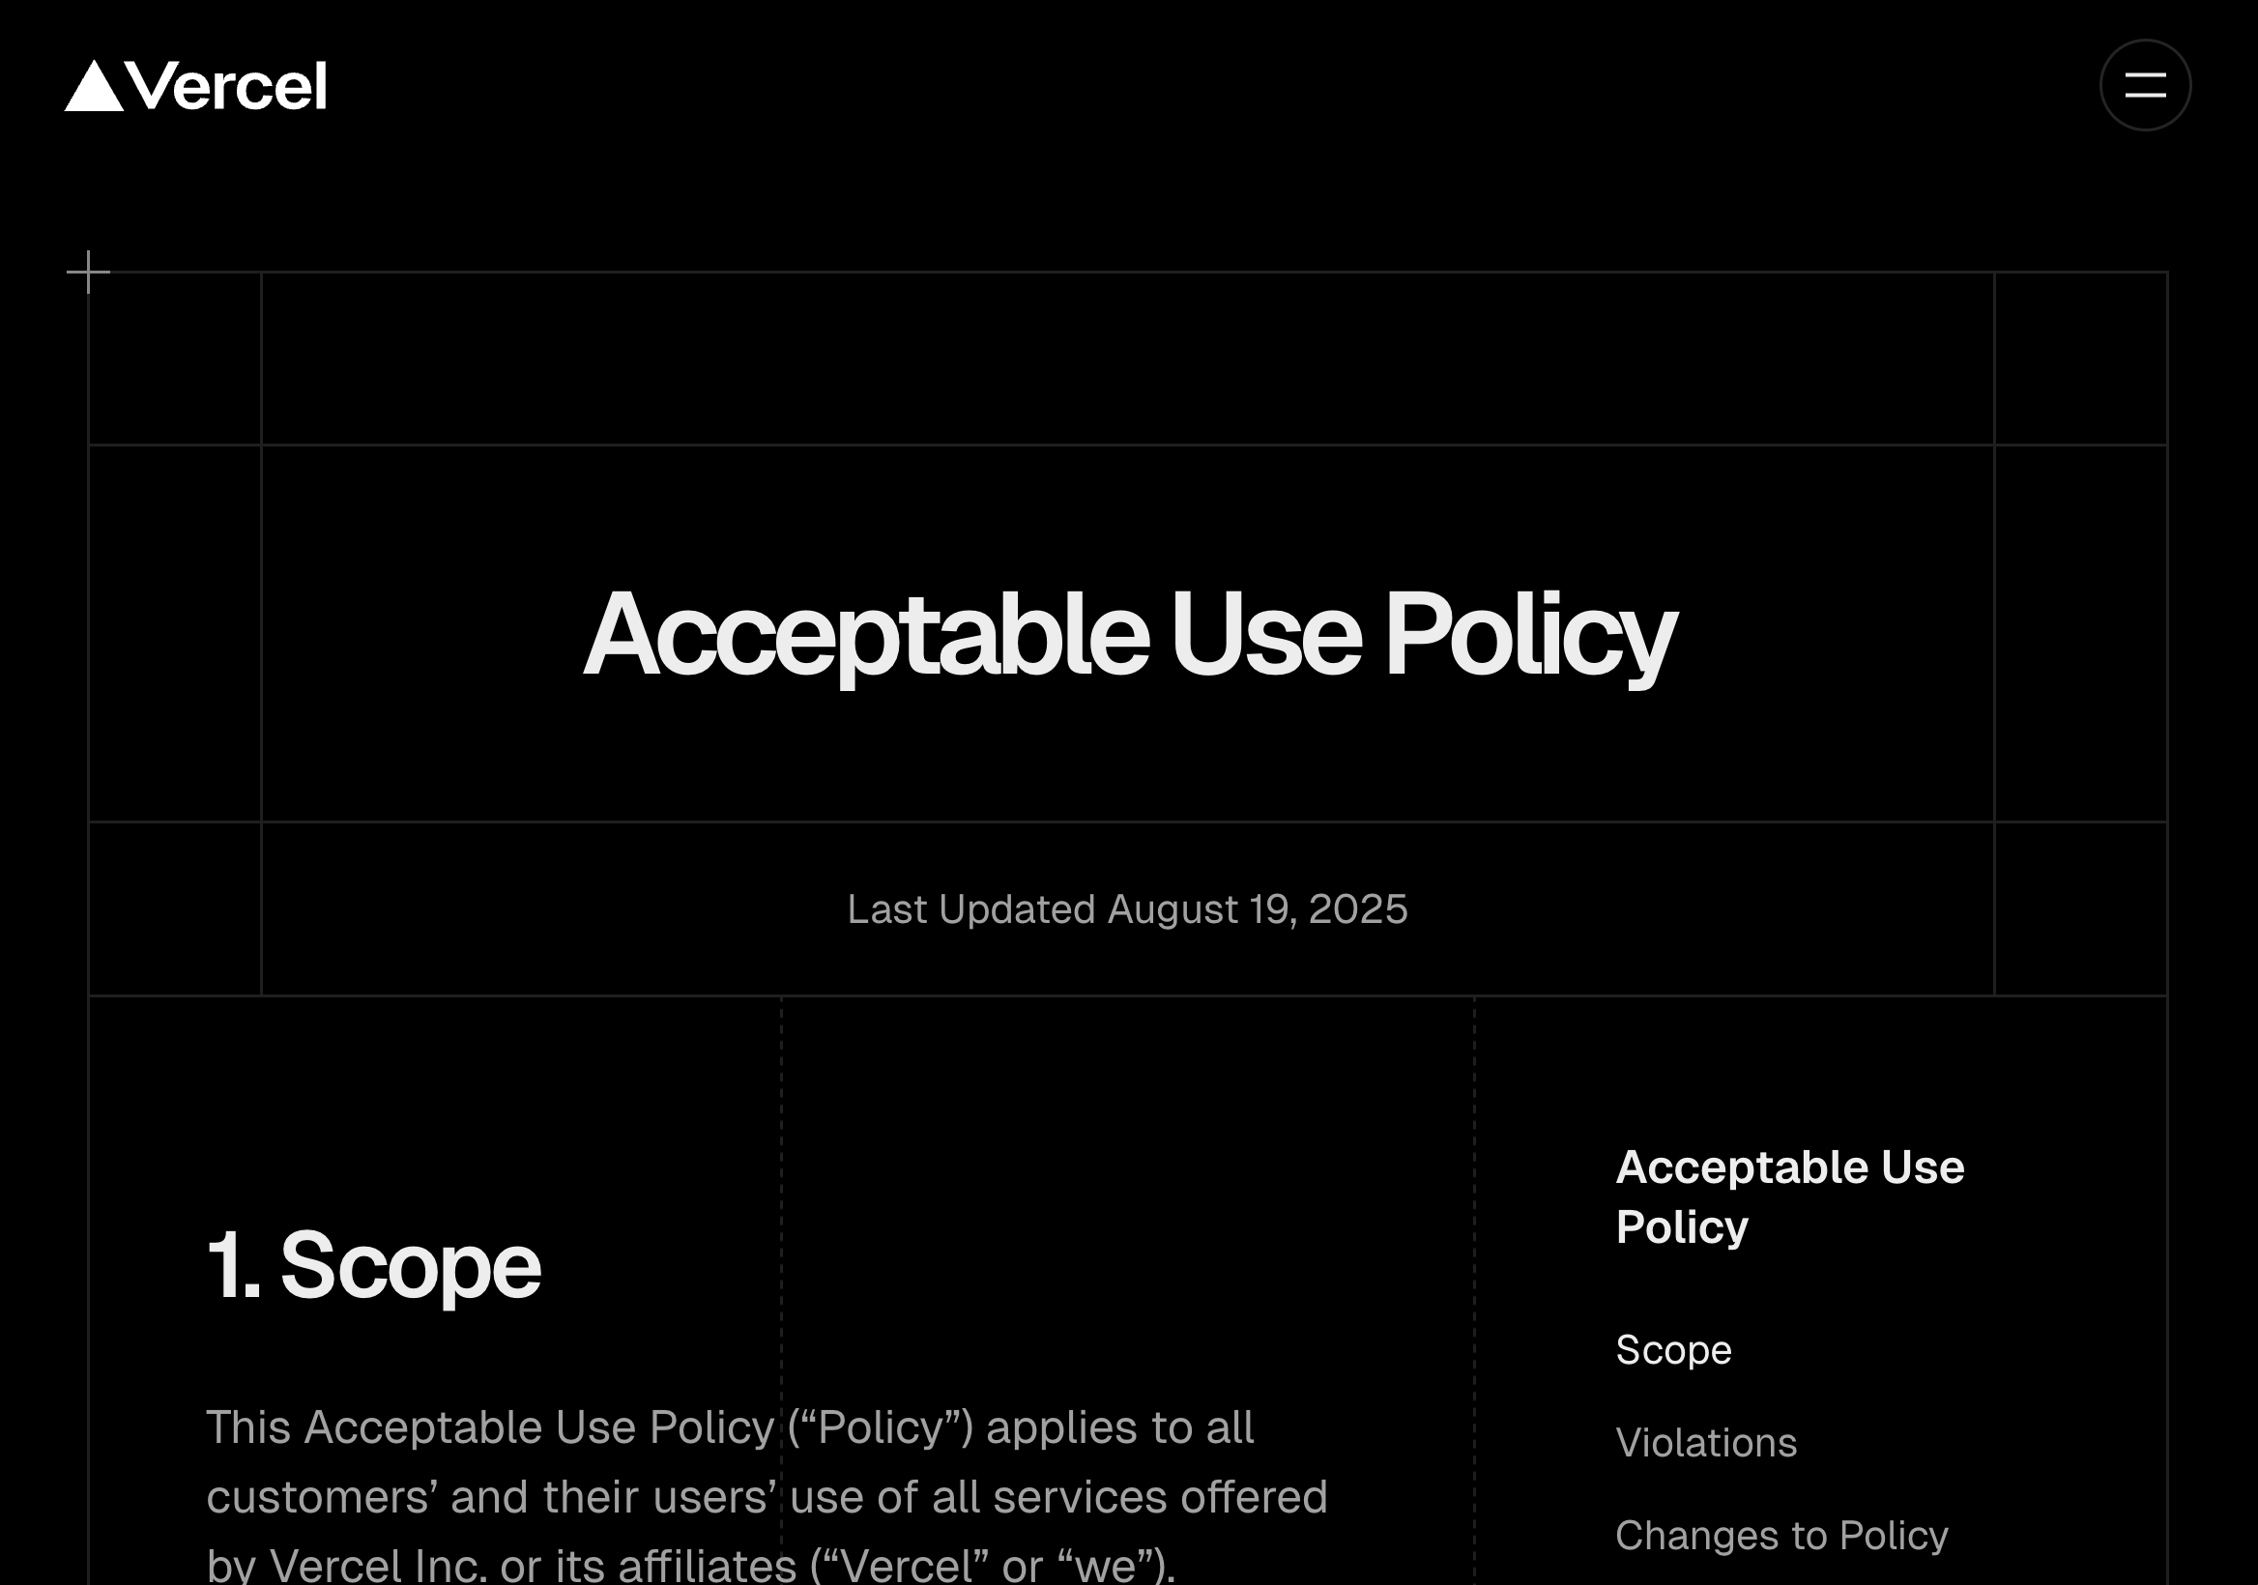Click the Last Updated date text
Viewport: 2258px width, 1585px height.
coord(1129,909)
